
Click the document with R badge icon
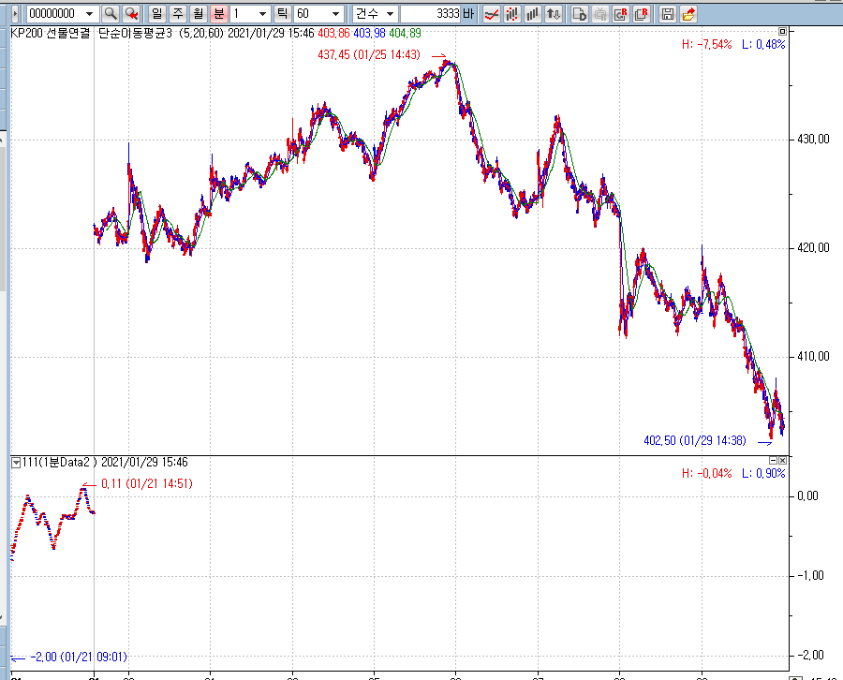pyautogui.click(x=622, y=14)
